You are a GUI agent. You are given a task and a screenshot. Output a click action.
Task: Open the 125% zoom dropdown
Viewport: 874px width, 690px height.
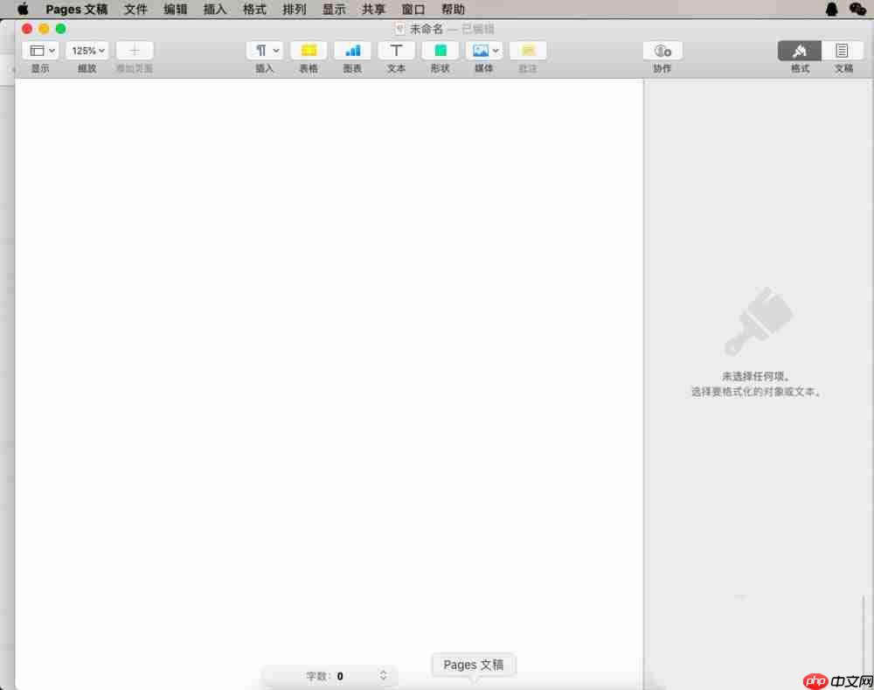[x=87, y=51]
